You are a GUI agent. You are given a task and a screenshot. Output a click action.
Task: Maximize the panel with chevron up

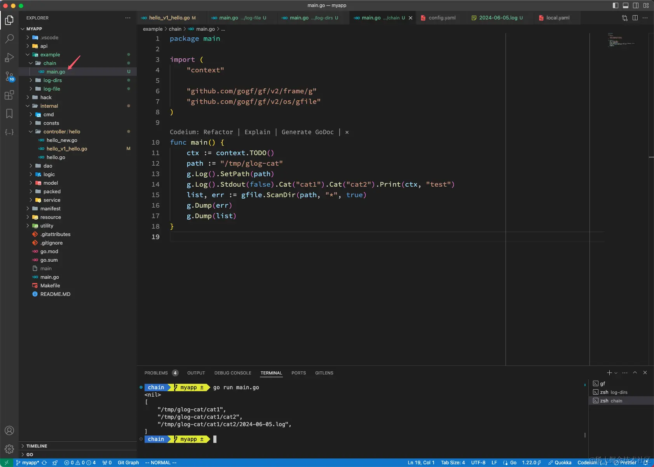635,373
